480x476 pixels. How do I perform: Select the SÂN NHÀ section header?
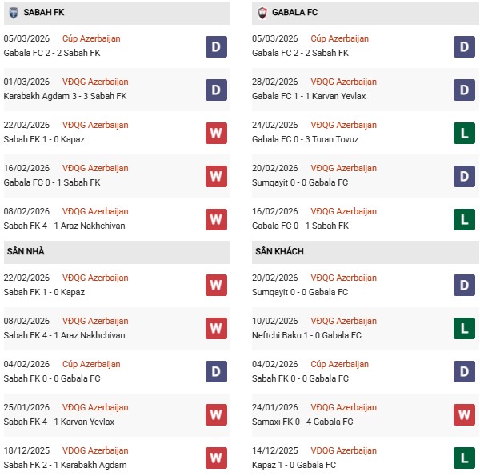(26, 252)
